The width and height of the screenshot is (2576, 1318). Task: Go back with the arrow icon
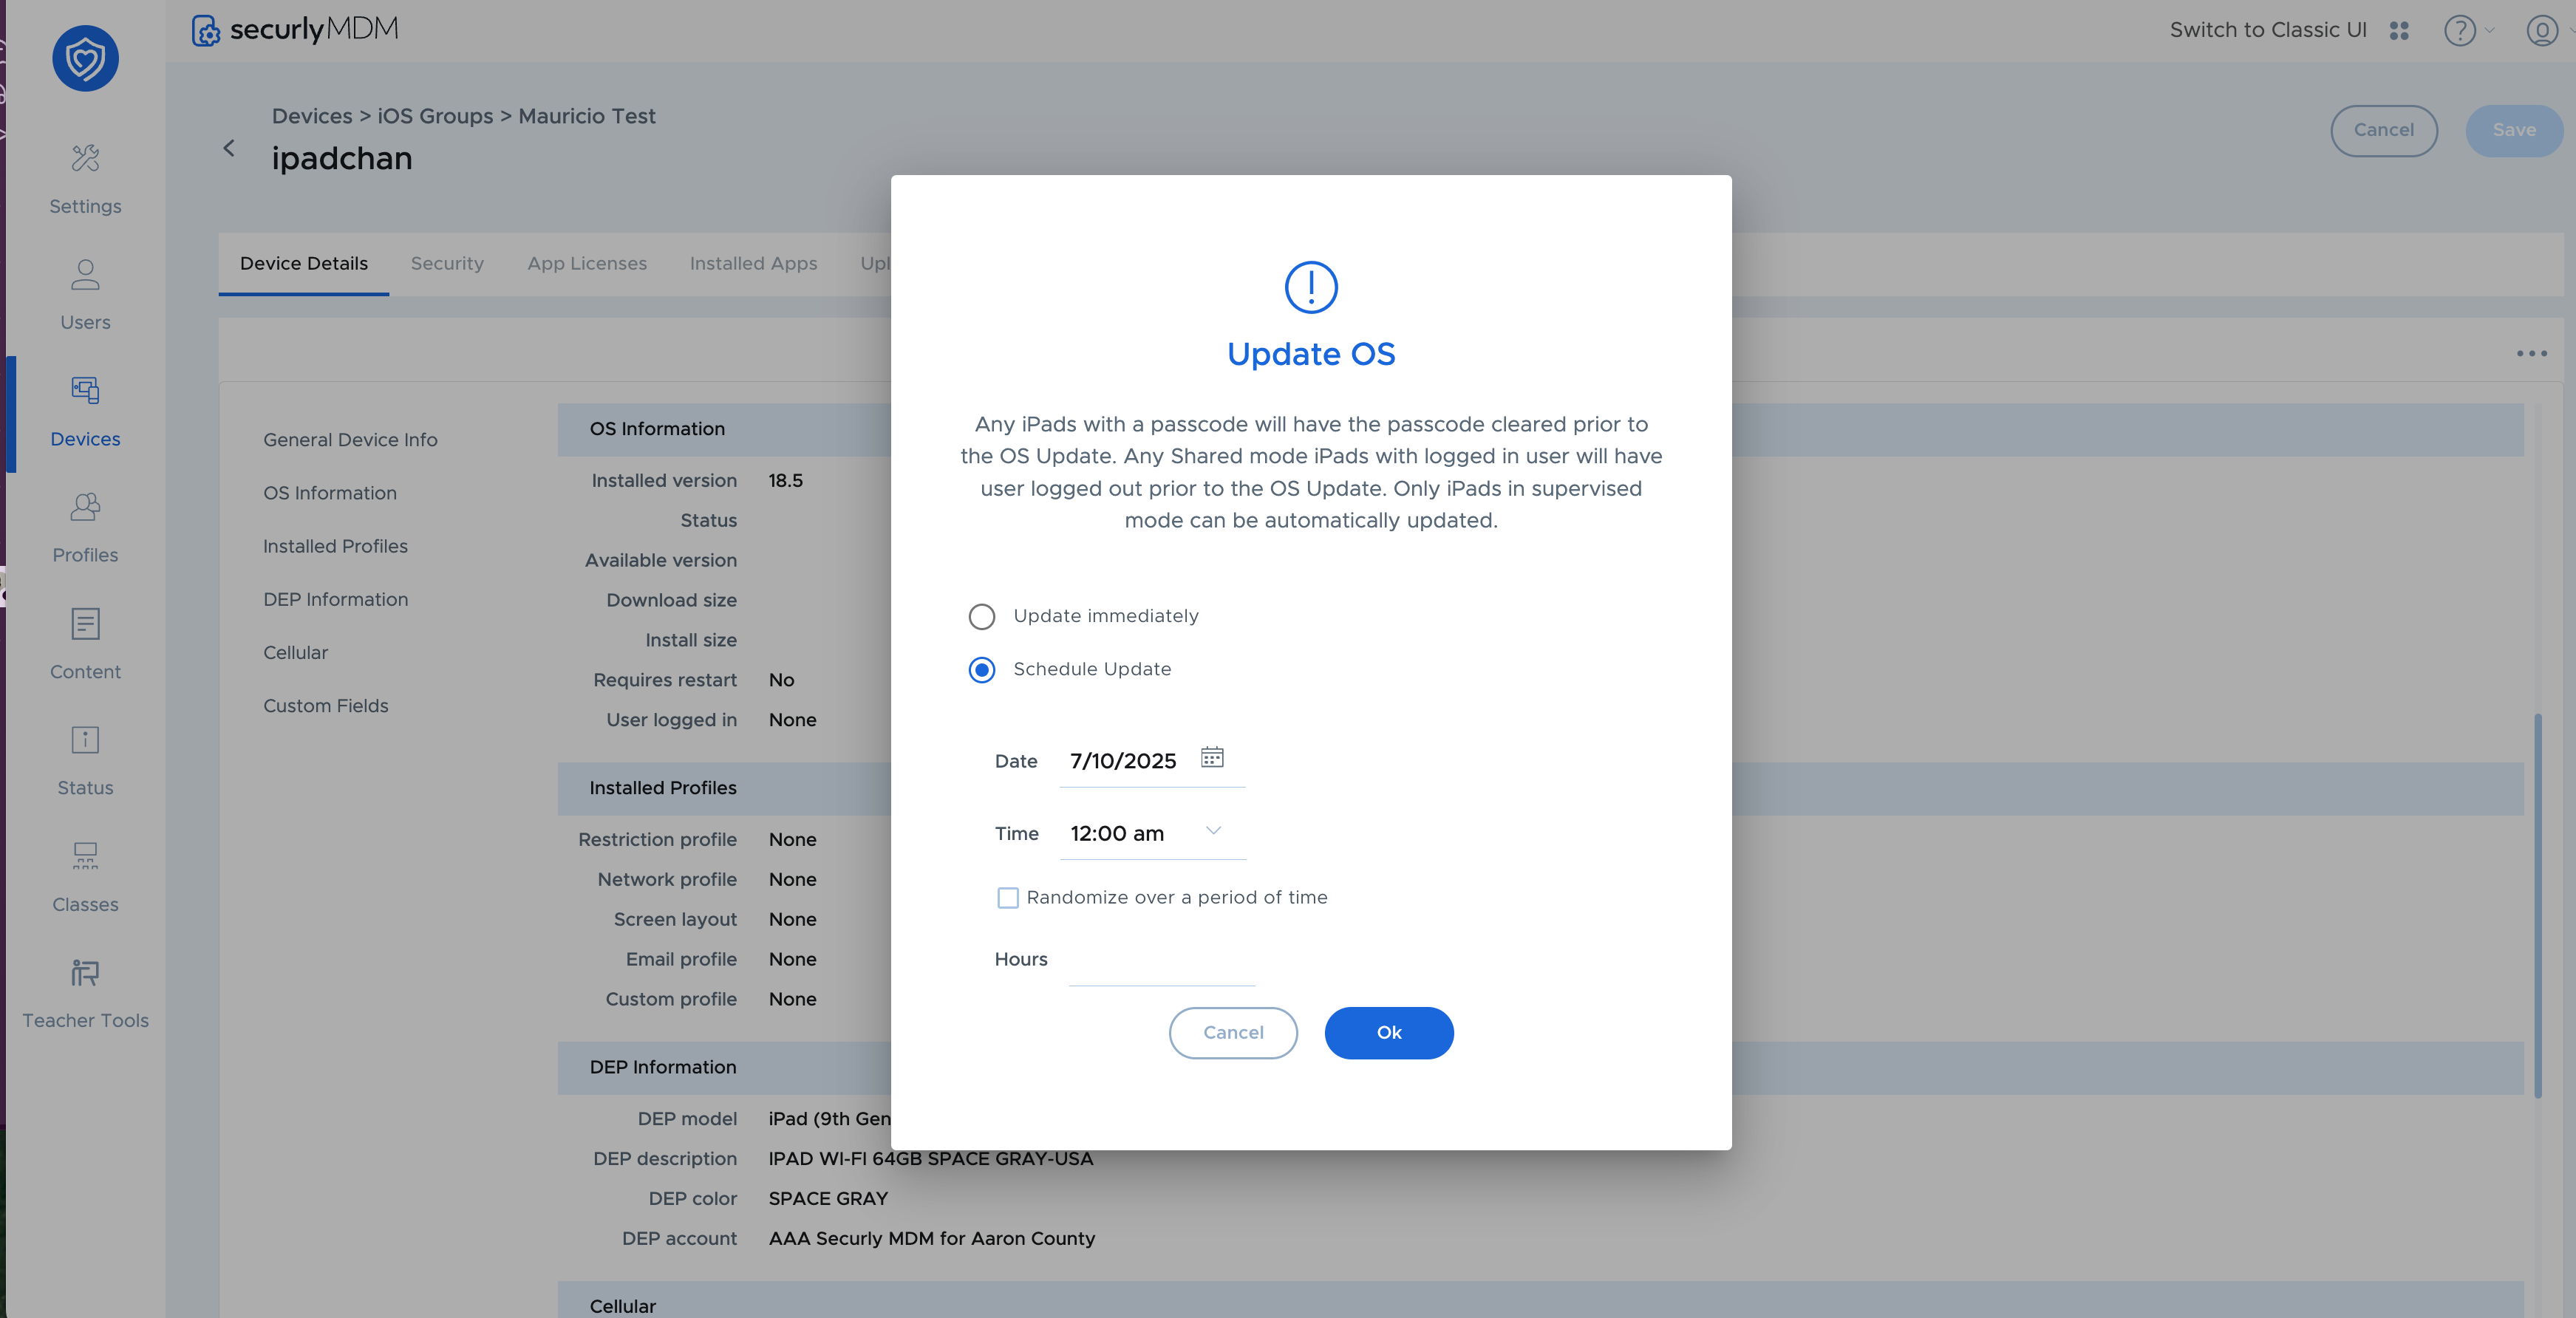[x=229, y=148]
